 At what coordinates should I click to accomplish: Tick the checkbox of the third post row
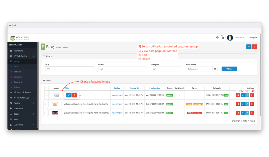45,113
